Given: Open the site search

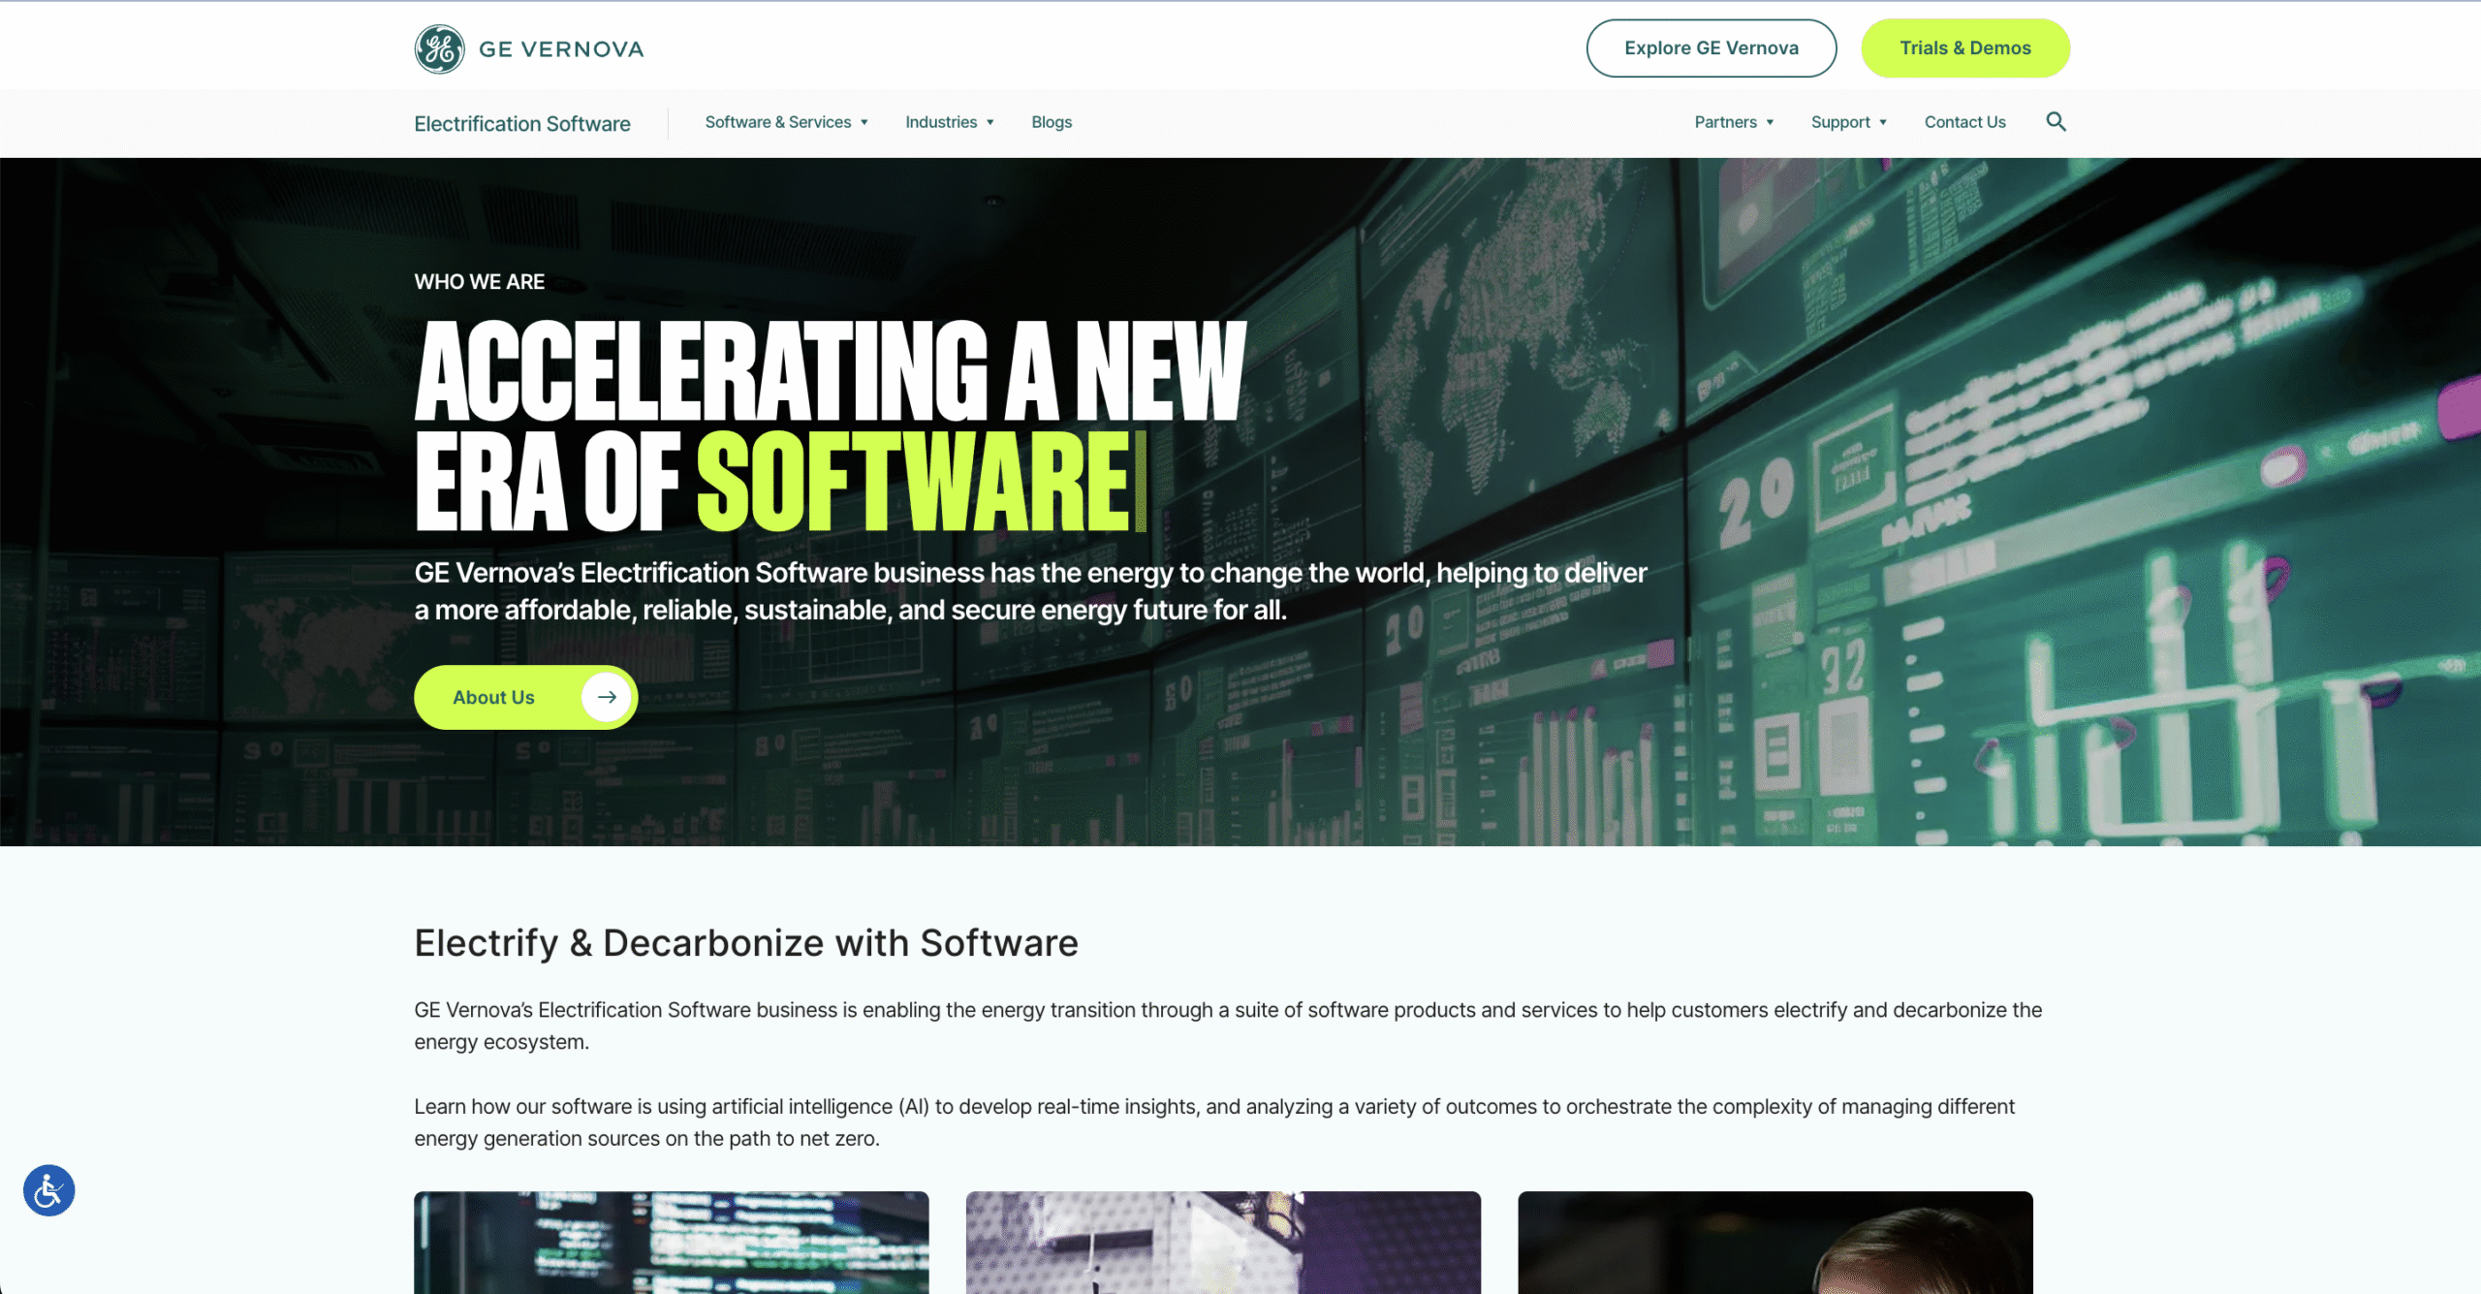Looking at the screenshot, I should click(2057, 121).
